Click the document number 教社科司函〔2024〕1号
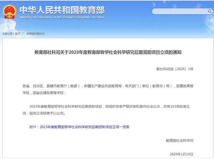Viewport: 214px width, 159px height. [x=175, y=69]
